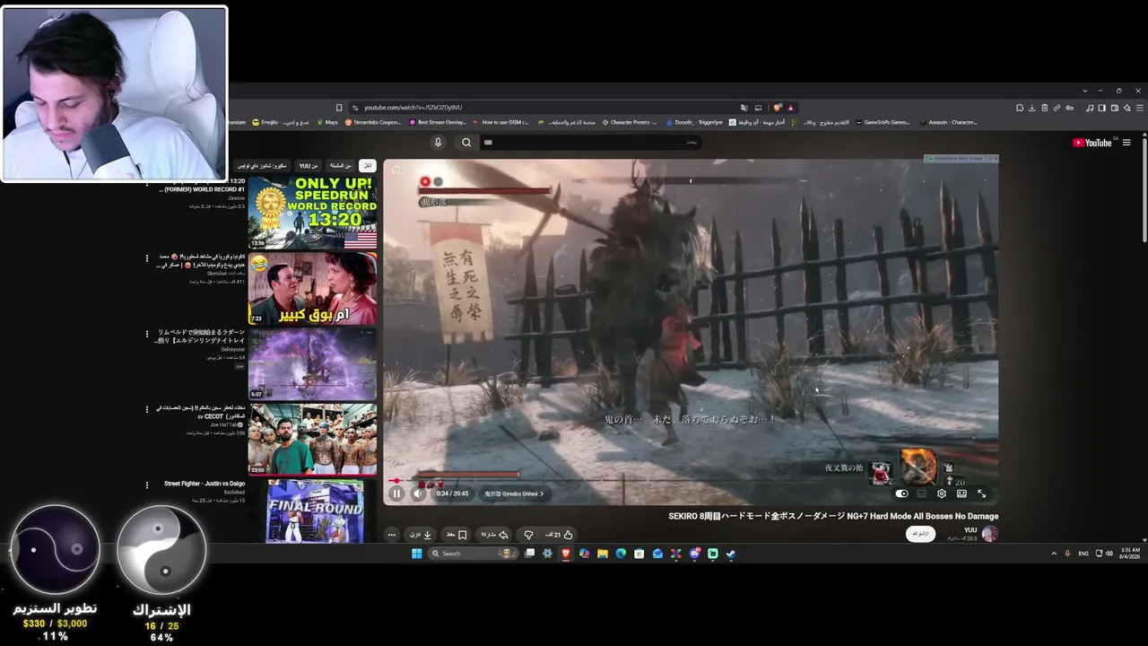Save the video to a playlist
The width and height of the screenshot is (1148, 646).
[x=457, y=535]
